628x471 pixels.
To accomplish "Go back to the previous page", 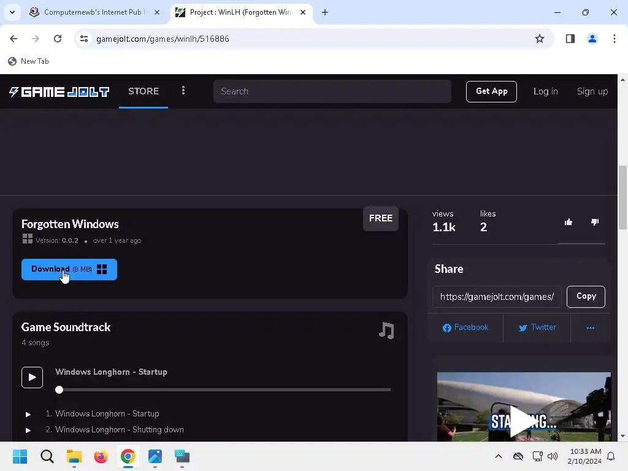I will click(13, 39).
